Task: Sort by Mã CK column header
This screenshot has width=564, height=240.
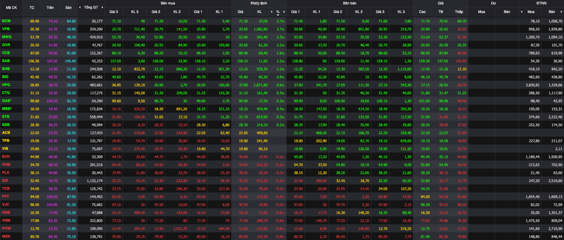Action: coord(12,8)
